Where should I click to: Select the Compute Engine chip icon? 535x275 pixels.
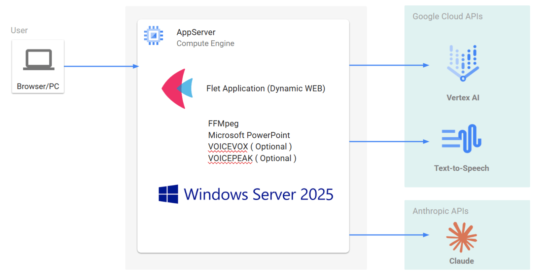pyautogui.click(x=154, y=36)
